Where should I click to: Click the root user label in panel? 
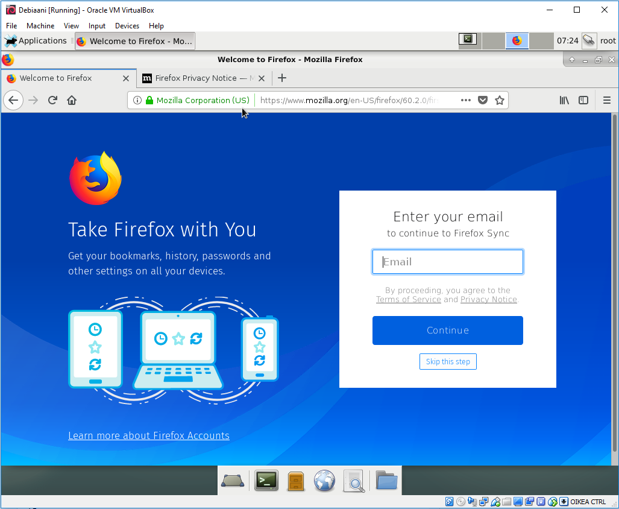coord(608,40)
